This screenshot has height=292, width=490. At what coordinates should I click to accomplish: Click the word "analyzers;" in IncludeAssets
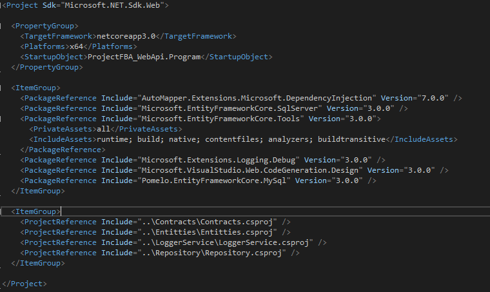(291, 139)
